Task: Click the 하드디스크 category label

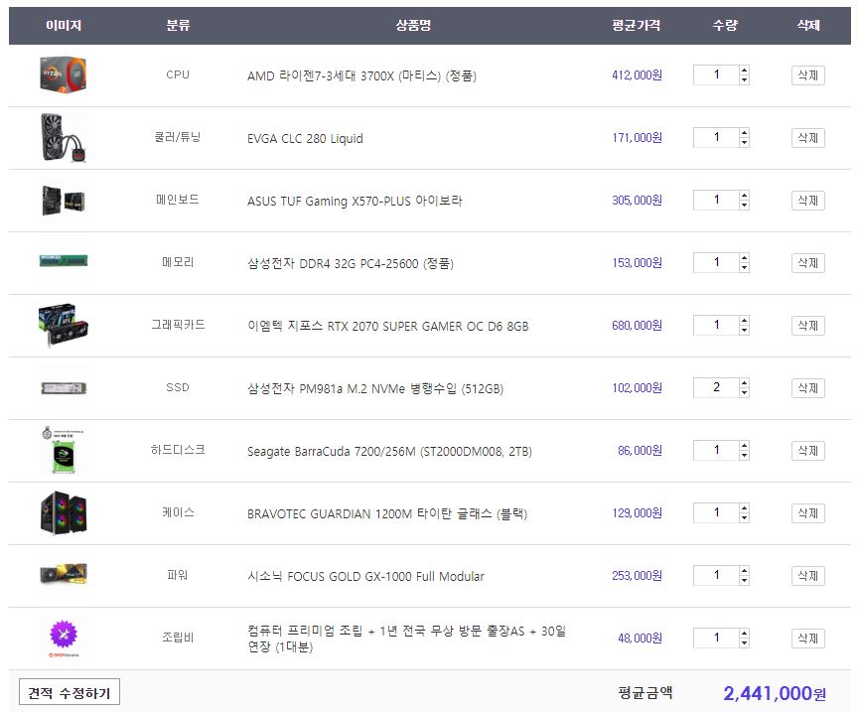Action: pos(178,450)
